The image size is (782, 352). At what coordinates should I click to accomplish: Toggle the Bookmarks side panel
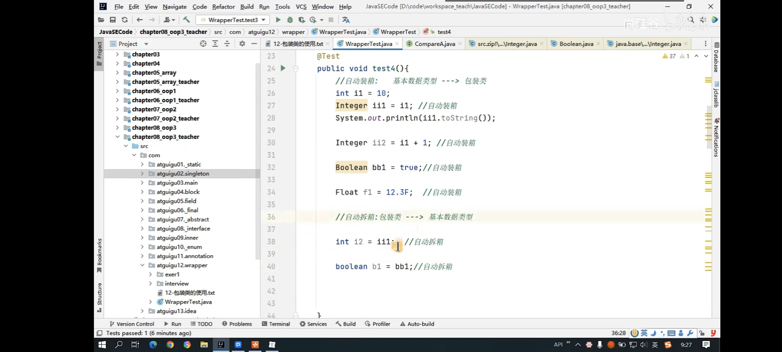(x=99, y=255)
